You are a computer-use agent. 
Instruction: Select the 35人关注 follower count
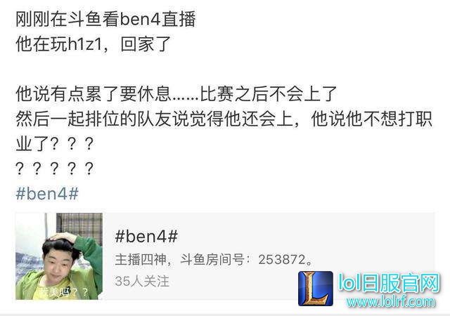tap(142, 281)
